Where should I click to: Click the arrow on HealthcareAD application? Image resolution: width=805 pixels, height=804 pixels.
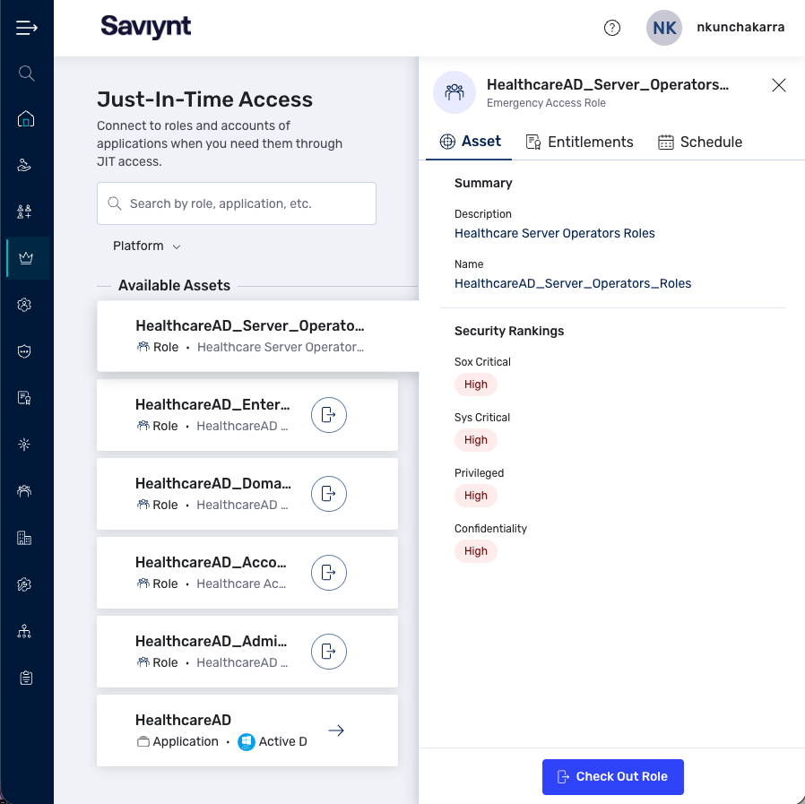pyautogui.click(x=336, y=731)
